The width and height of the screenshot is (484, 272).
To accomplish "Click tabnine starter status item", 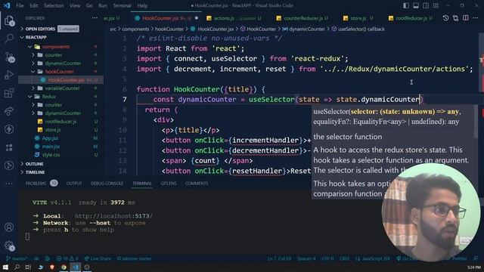I will tap(135, 258).
